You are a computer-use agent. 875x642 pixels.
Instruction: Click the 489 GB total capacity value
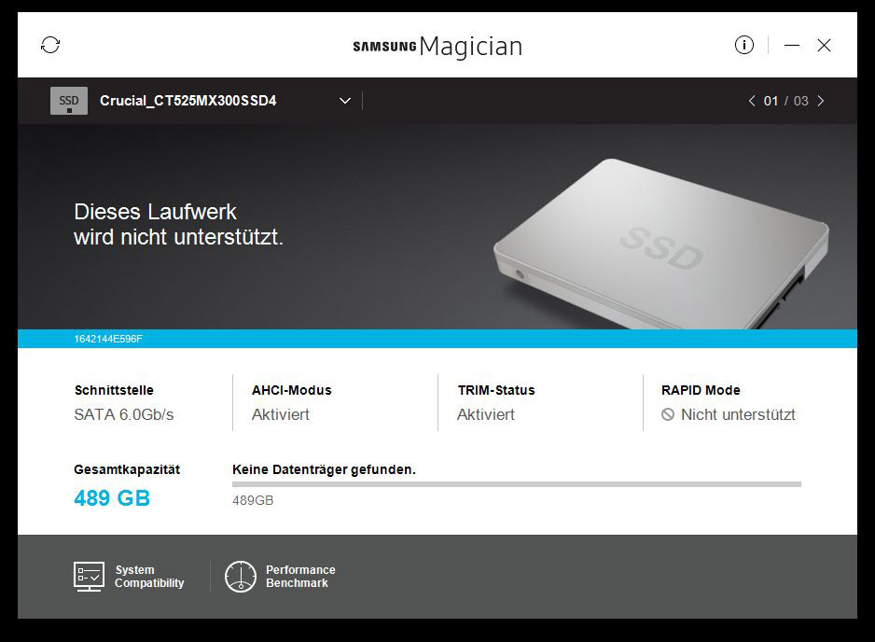pos(112,498)
